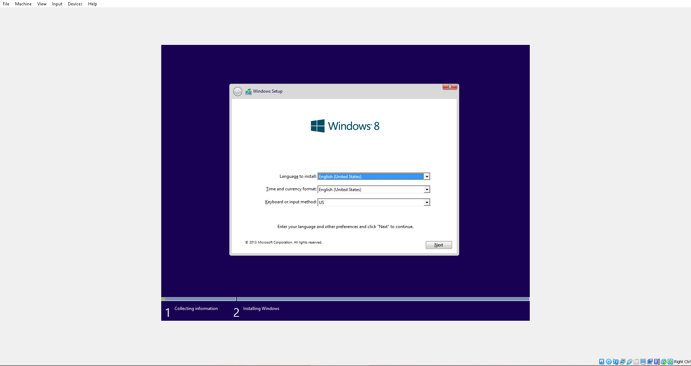Click the keyboard capture green arrow icon
The width and height of the screenshot is (691, 366).
coord(670,362)
